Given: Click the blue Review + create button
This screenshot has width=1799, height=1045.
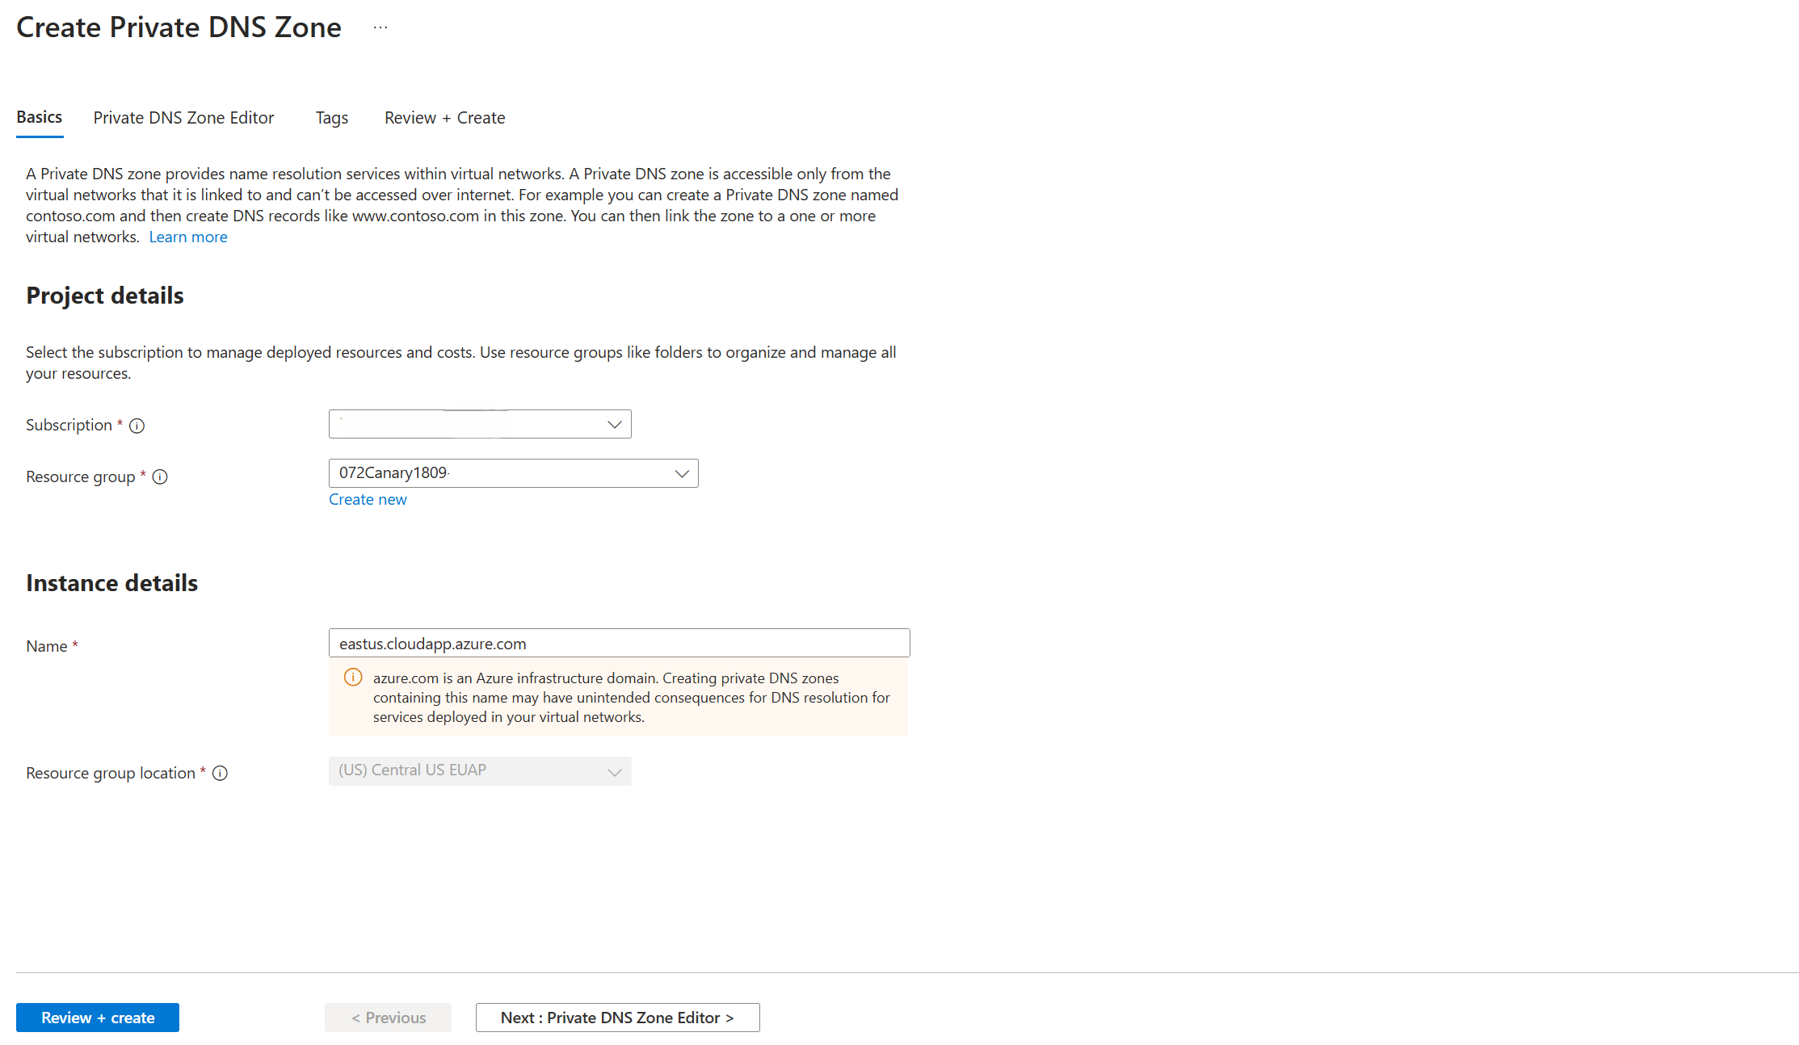Looking at the screenshot, I should tap(98, 1018).
